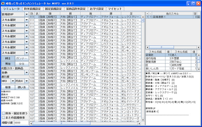Click the ガード性能 skill cell

pos(181,68)
